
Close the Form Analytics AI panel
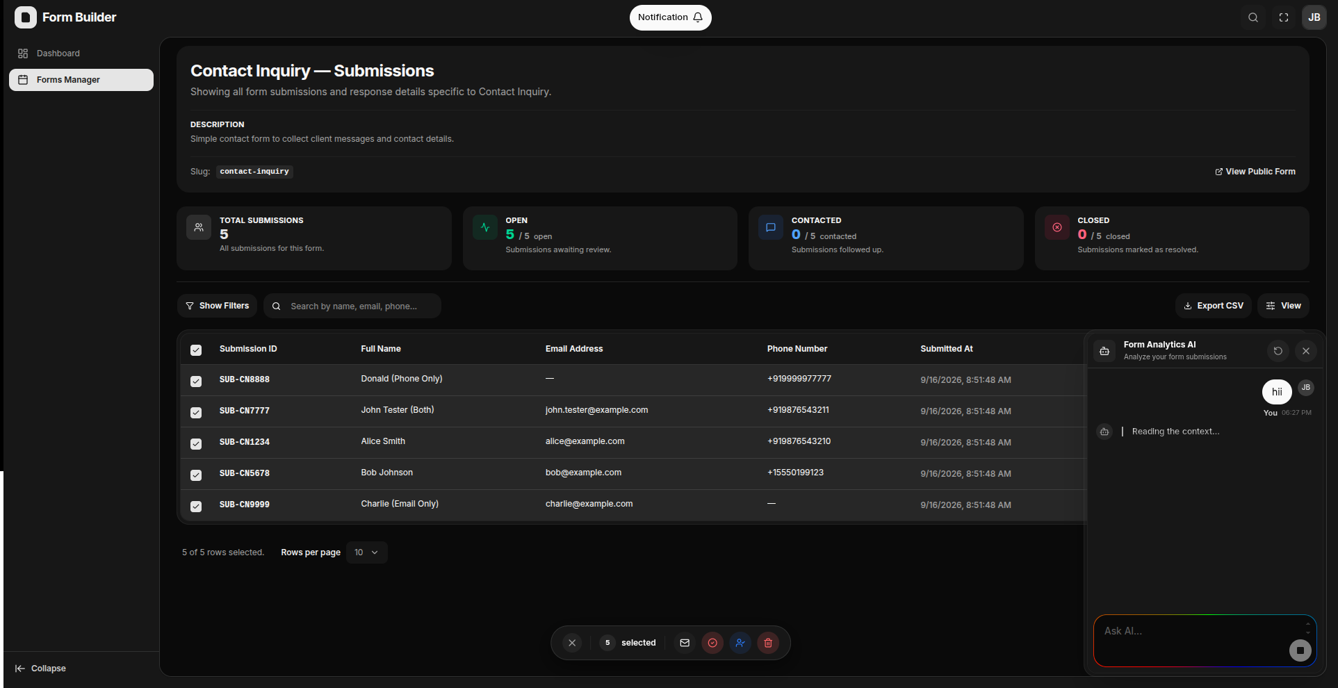point(1305,351)
